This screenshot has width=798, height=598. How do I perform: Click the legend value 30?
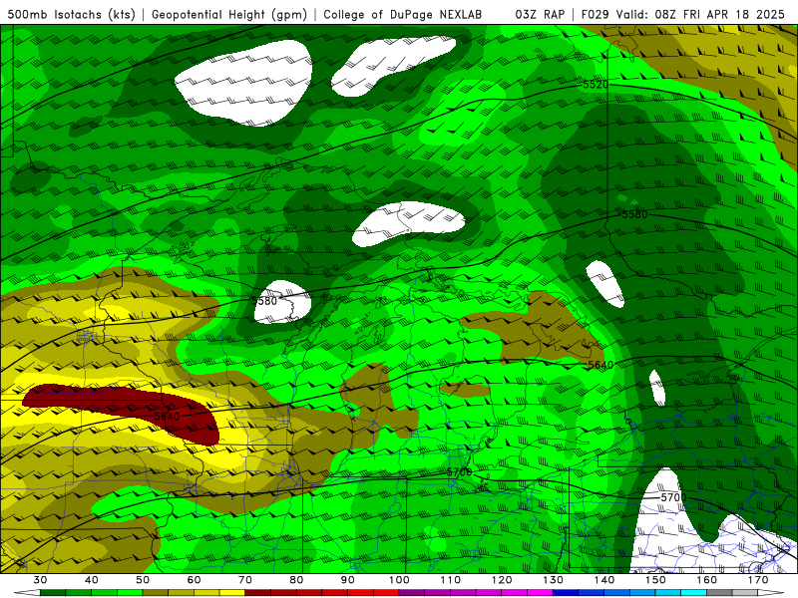[40, 580]
